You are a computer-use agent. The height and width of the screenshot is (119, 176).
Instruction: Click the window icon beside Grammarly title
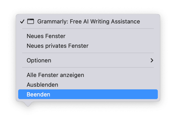(x=30, y=21)
